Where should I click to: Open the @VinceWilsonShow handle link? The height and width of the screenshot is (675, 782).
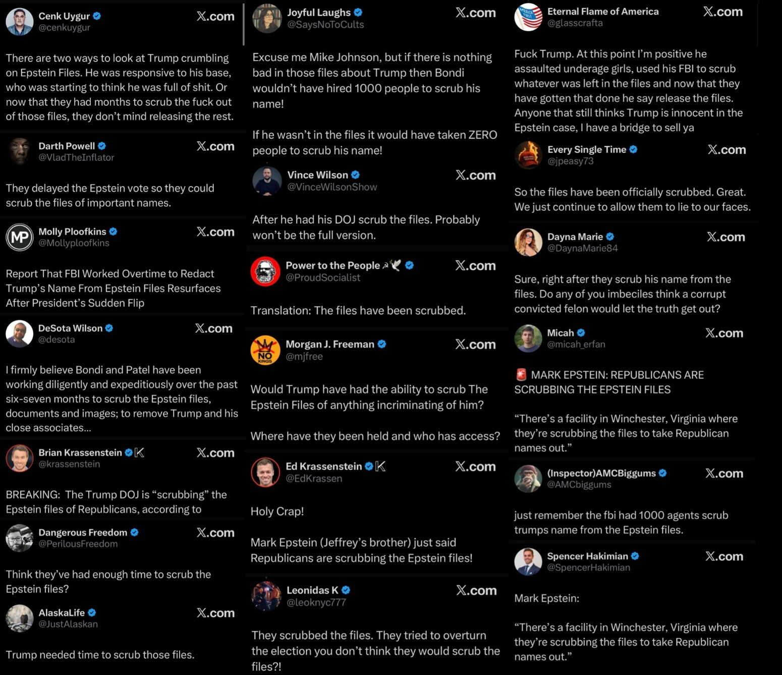tap(332, 187)
